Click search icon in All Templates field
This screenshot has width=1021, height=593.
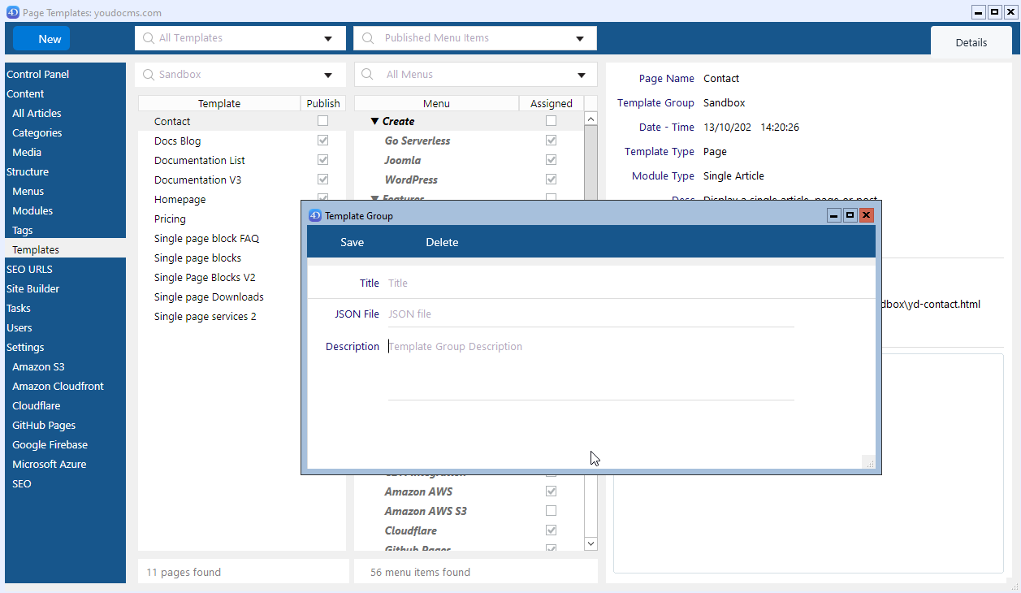[x=148, y=38]
